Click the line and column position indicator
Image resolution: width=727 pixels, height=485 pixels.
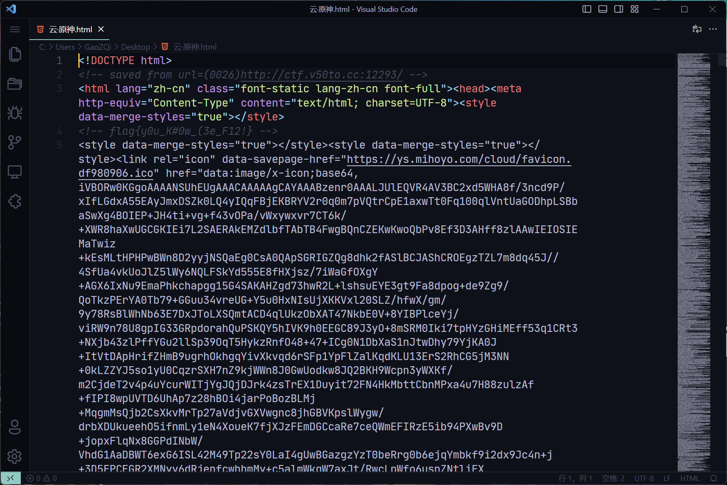coord(575,478)
